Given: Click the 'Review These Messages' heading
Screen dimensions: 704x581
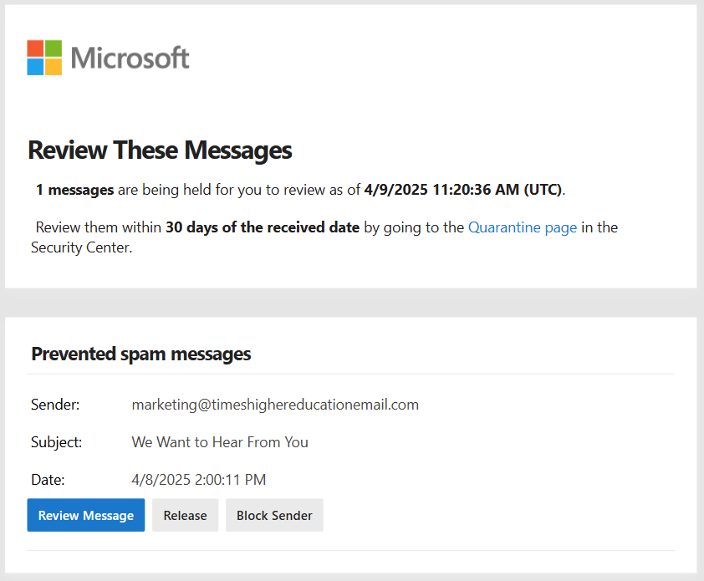Looking at the screenshot, I should pos(160,150).
